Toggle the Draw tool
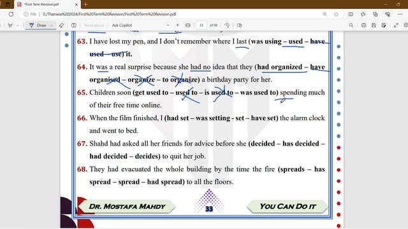 (38, 25)
